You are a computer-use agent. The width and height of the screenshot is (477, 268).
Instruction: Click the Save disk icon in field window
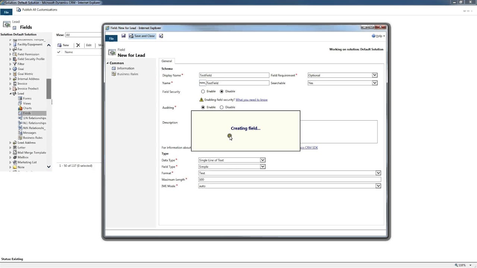click(x=123, y=36)
